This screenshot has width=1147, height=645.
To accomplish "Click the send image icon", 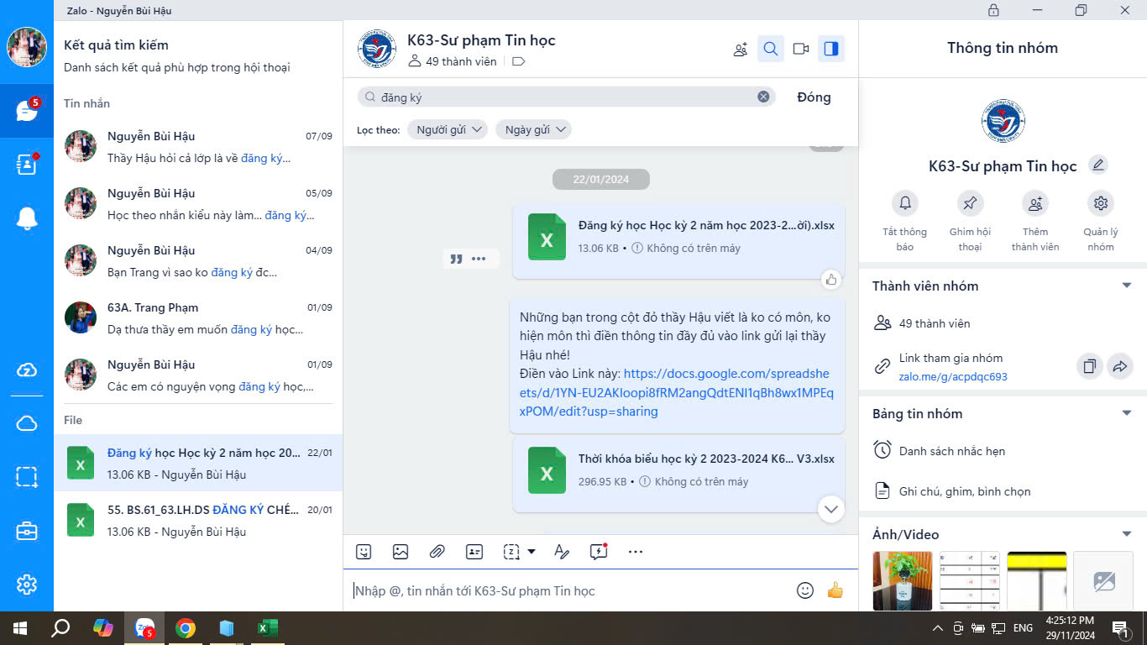I will point(401,552).
